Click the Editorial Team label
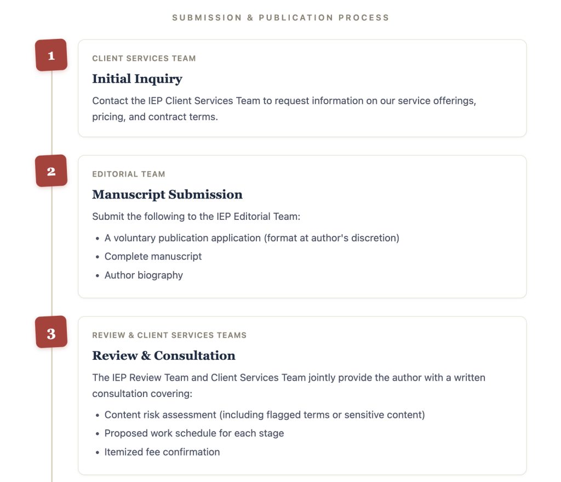 tap(128, 174)
